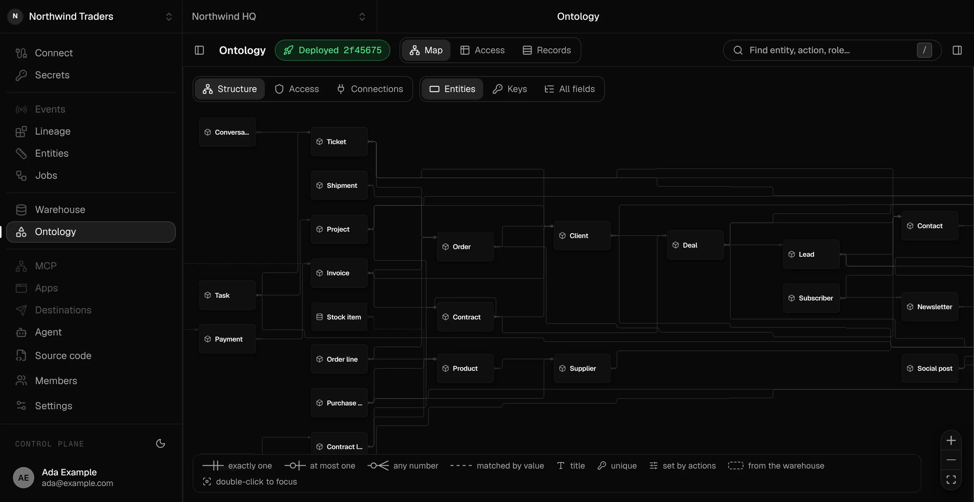This screenshot has width=974, height=502.
Task: Select the shield Access view toggle
Action: (297, 89)
